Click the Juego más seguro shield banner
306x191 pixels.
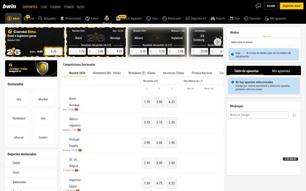point(31,68)
